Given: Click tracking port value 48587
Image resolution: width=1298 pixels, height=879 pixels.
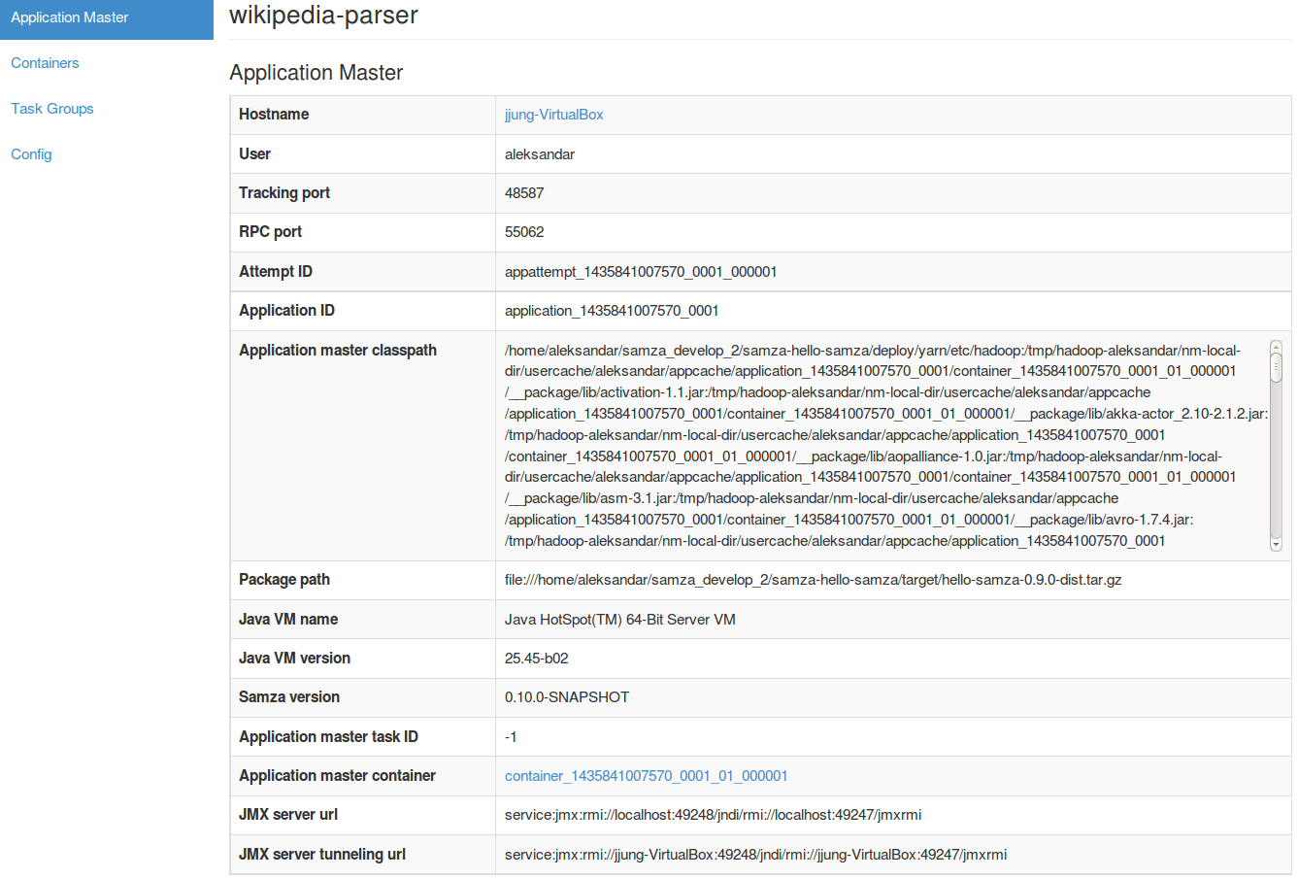Looking at the screenshot, I should click(x=524, y=193).
